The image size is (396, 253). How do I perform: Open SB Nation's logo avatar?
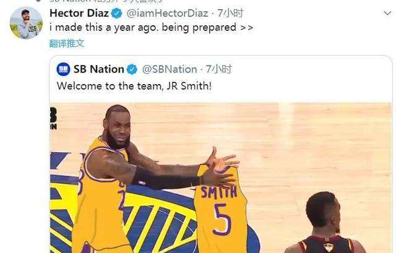(x=63, y=69)
